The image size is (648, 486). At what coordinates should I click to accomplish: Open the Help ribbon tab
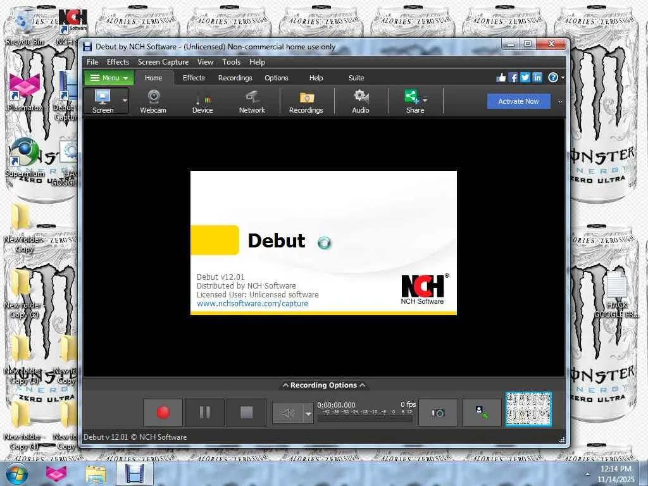click(316, 78)
